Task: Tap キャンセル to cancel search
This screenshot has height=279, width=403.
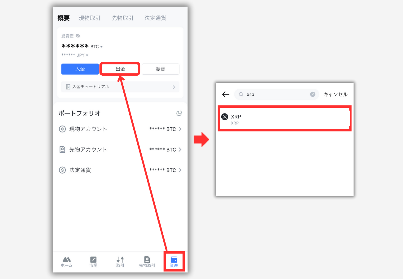Action: 335,94
